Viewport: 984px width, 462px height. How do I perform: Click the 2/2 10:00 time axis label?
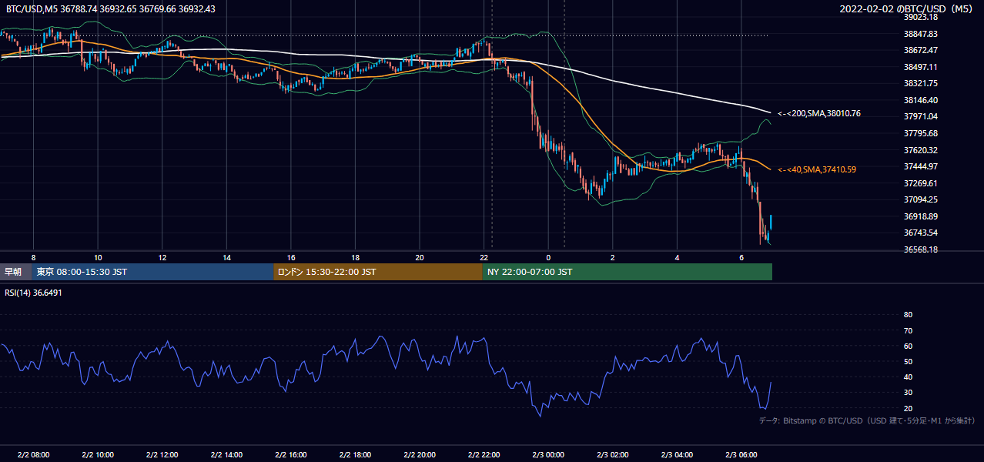coord(98,454)
